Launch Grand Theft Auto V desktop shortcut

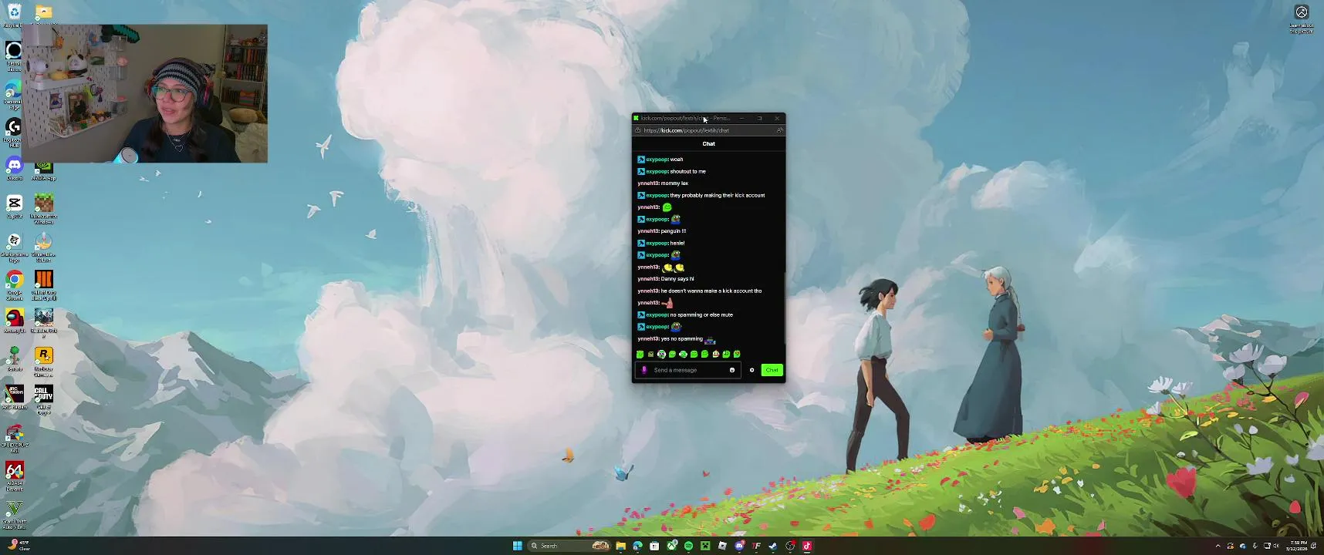[14, 514]
